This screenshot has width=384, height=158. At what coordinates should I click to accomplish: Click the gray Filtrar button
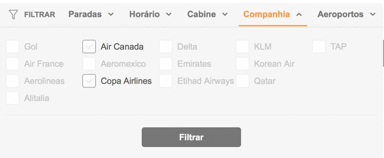(x=191, y=137)
